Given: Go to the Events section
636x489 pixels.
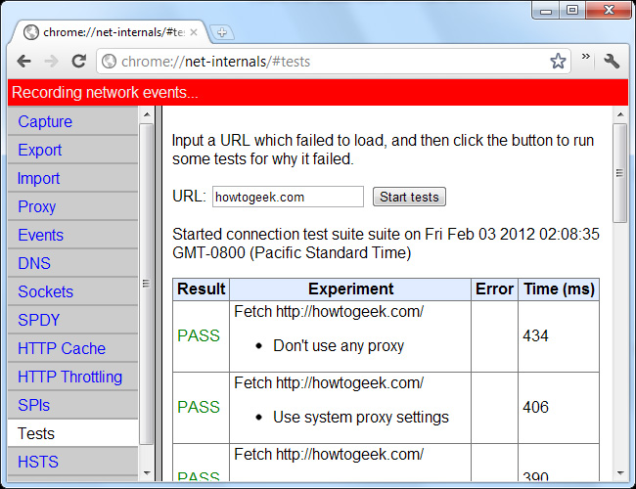Looking at the screenshot, I should (72, 235).
